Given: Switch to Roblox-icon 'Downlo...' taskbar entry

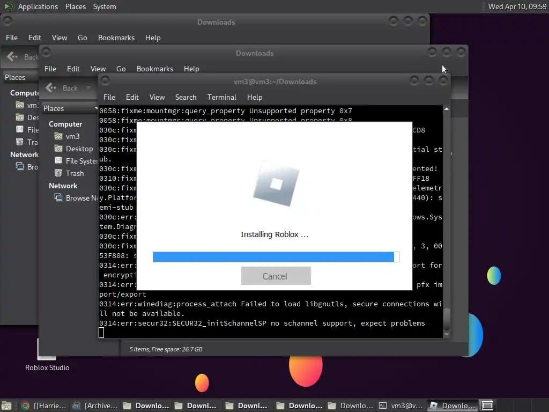Looking at the screenshot, I should 452,406.
